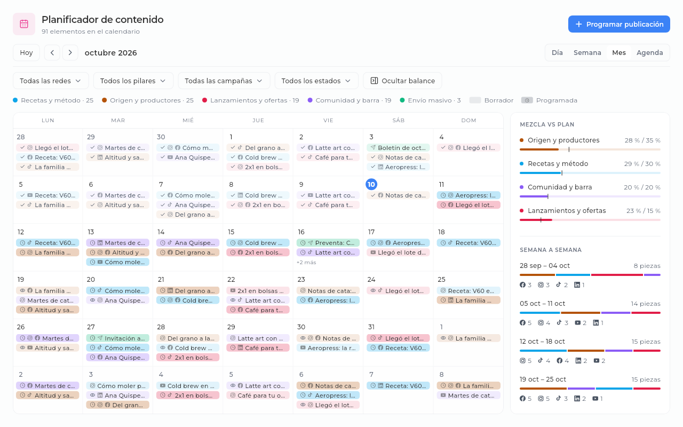683x427 pixels.
Task: Open the Altitud y sa chip on the 19th
Action: (47, 310)
